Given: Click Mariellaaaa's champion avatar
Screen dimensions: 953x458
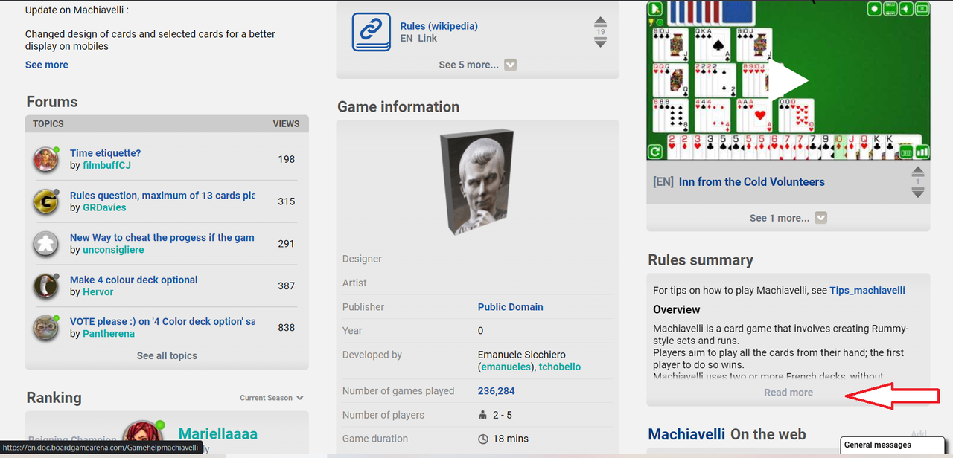Looking at the screenshot, I should point(143,437).
